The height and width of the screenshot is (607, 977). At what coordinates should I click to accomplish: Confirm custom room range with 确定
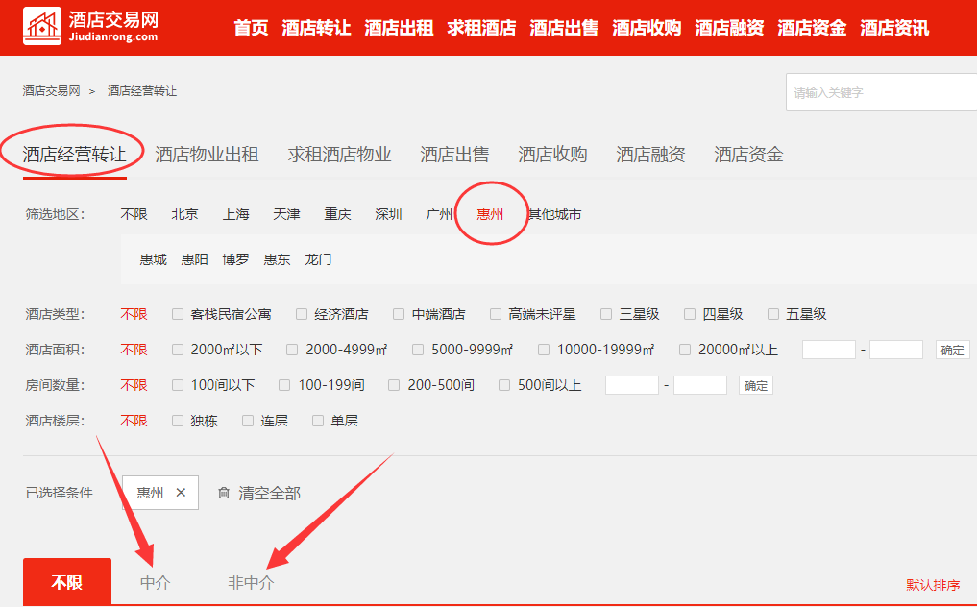click(756, 386)
